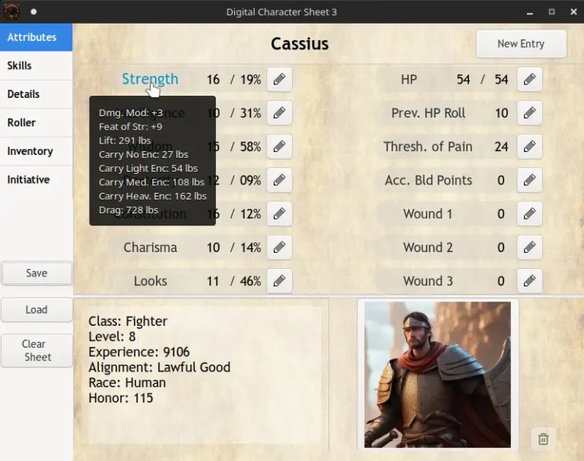
Task: Click the Thresh. of Pain label
Action: point(428,147)
